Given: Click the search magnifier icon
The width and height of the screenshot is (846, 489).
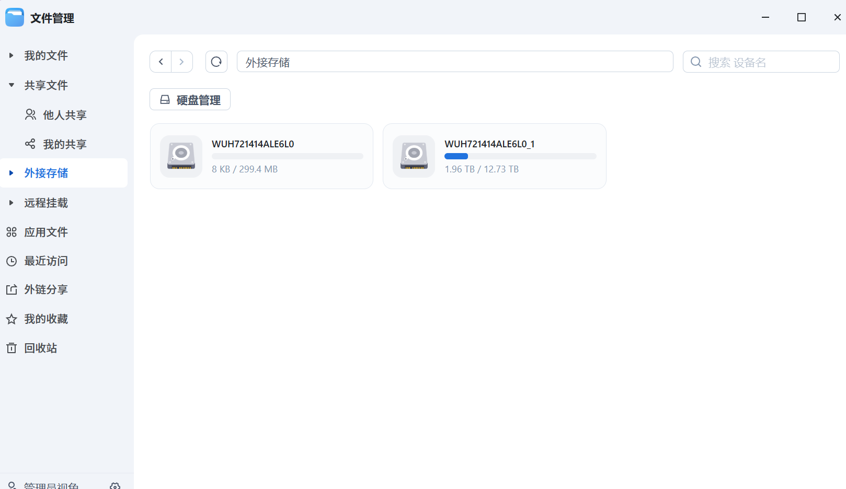Looking at the screenshot, I should tap(696, 62).
